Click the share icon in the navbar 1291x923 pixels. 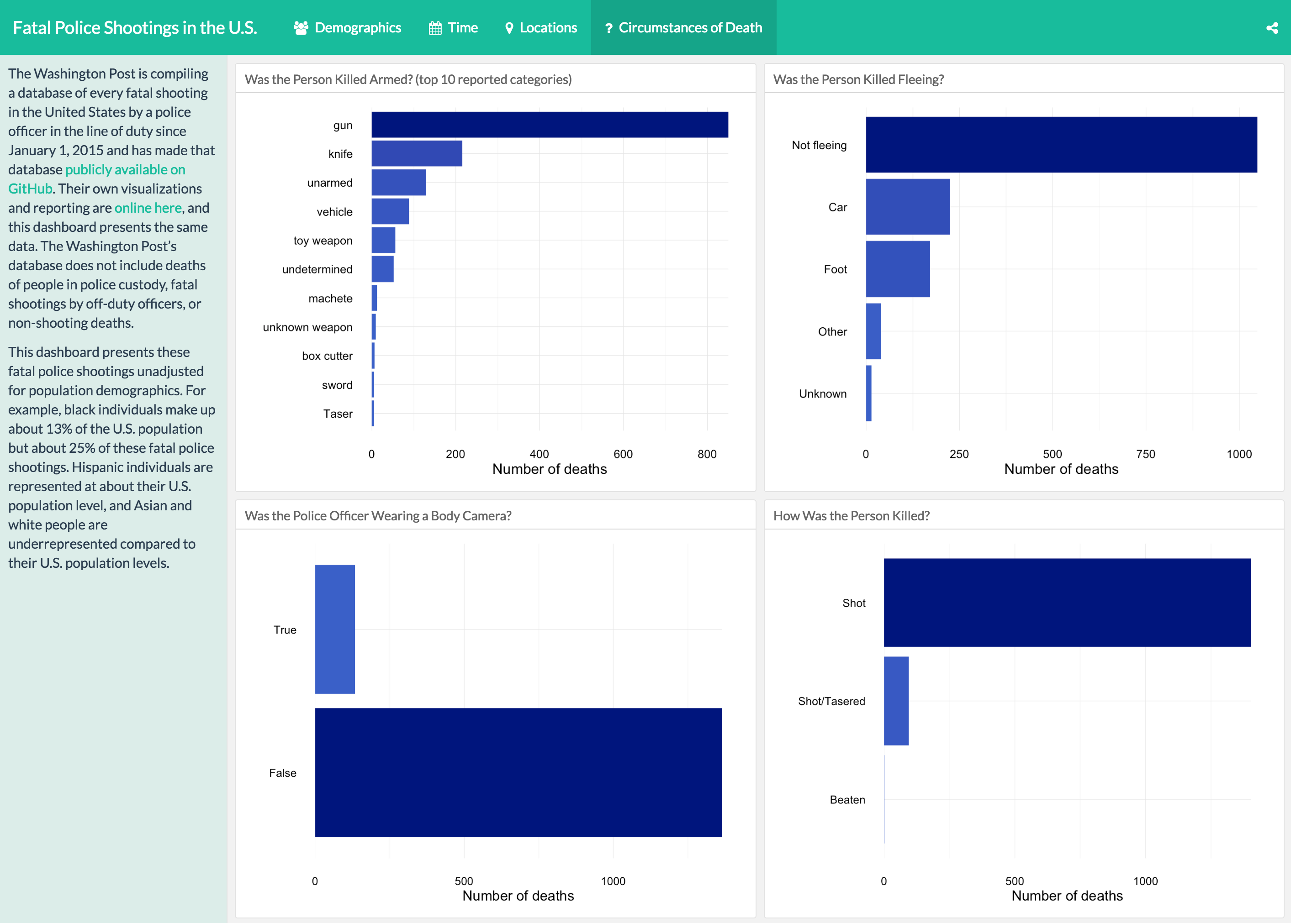[1272, 28]
